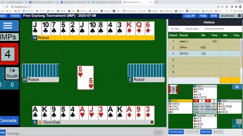Open the Library bookmark
This screenshot has width=243, height=136.
tap(117, 11)
